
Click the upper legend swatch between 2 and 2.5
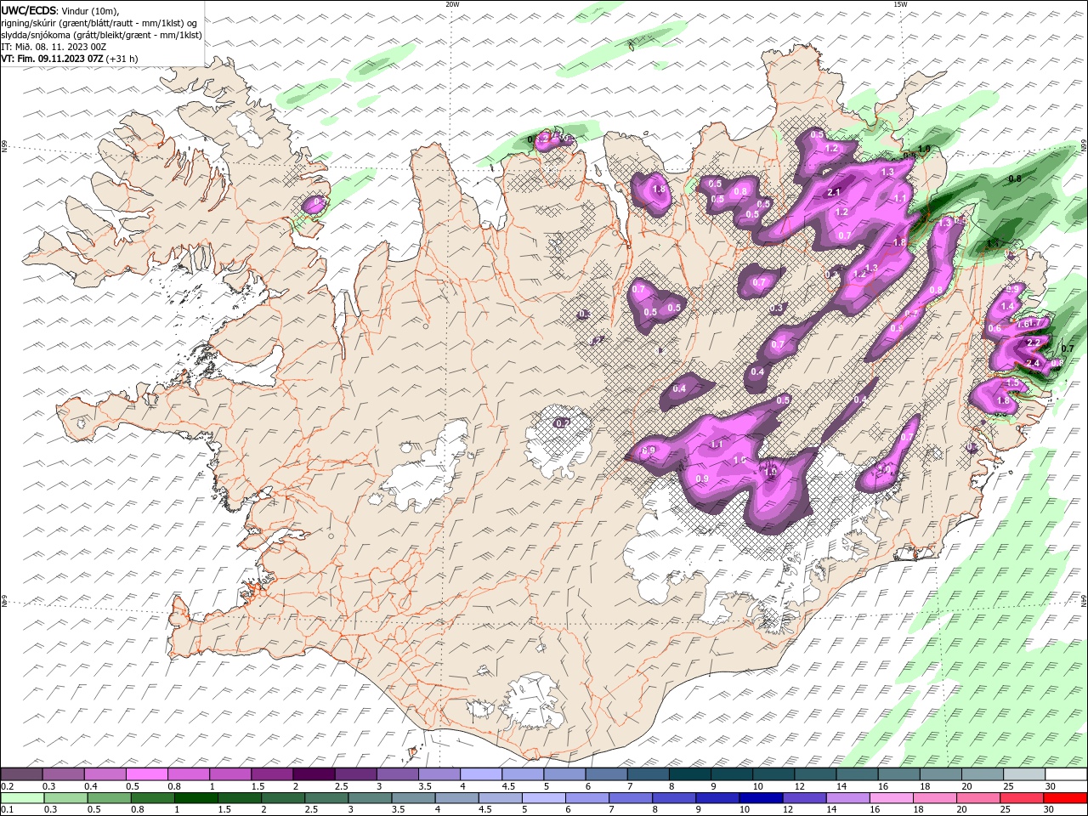pyautogui.click(x=313, y=774)
